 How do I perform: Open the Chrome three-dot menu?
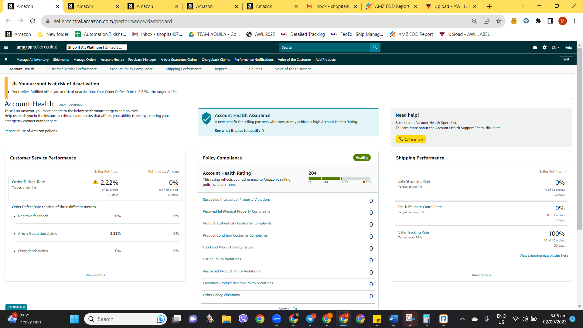(x=574, y=21)
